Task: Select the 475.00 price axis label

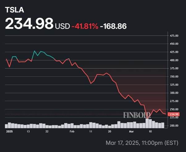Action: click(x=174, y=36)
